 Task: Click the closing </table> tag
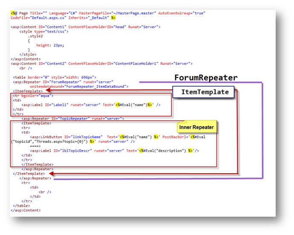pyautogui.click(x=21, y=206)
